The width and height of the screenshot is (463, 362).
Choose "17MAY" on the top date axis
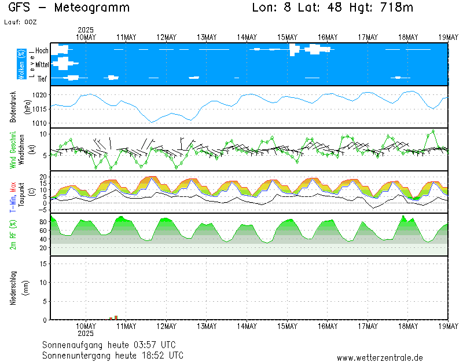(x=368, y=38)
